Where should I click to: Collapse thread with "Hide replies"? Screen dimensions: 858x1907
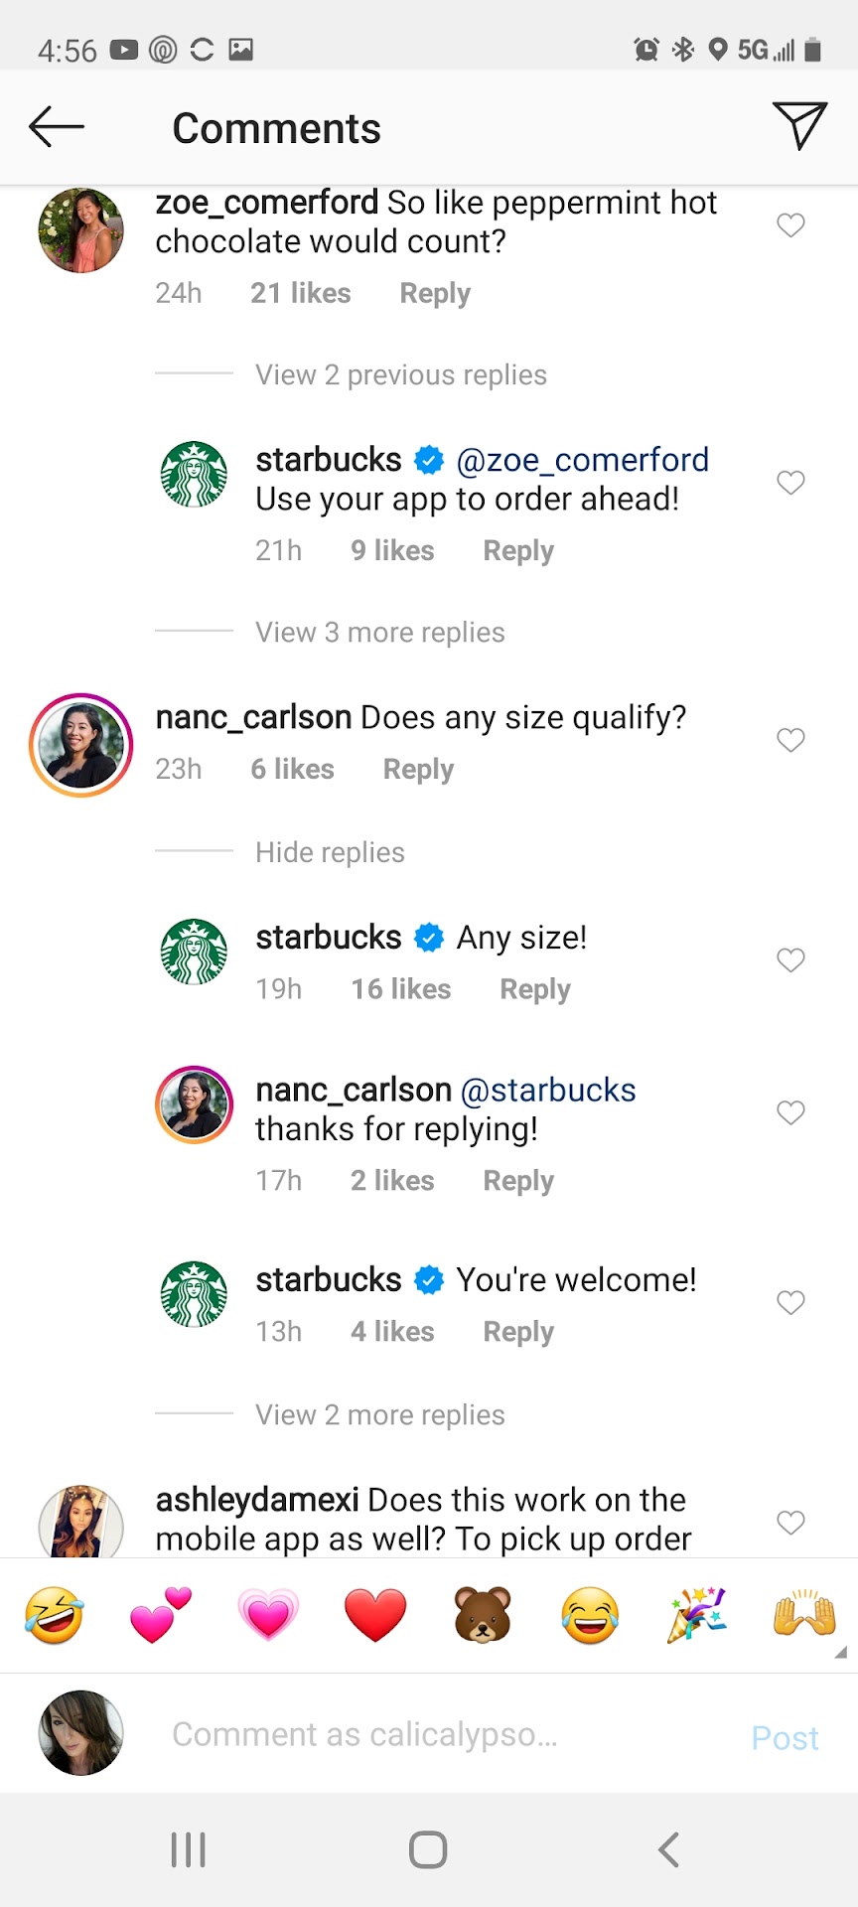click(330, 853)
